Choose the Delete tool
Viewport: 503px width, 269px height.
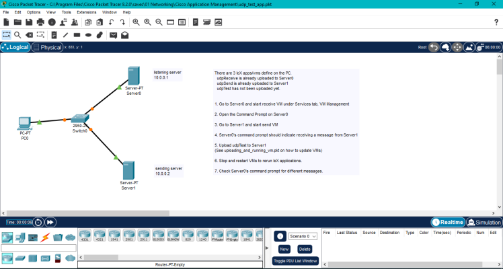[x=29, y=35]
